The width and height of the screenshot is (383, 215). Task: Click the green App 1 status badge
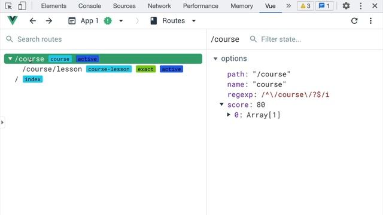point(108,21)
